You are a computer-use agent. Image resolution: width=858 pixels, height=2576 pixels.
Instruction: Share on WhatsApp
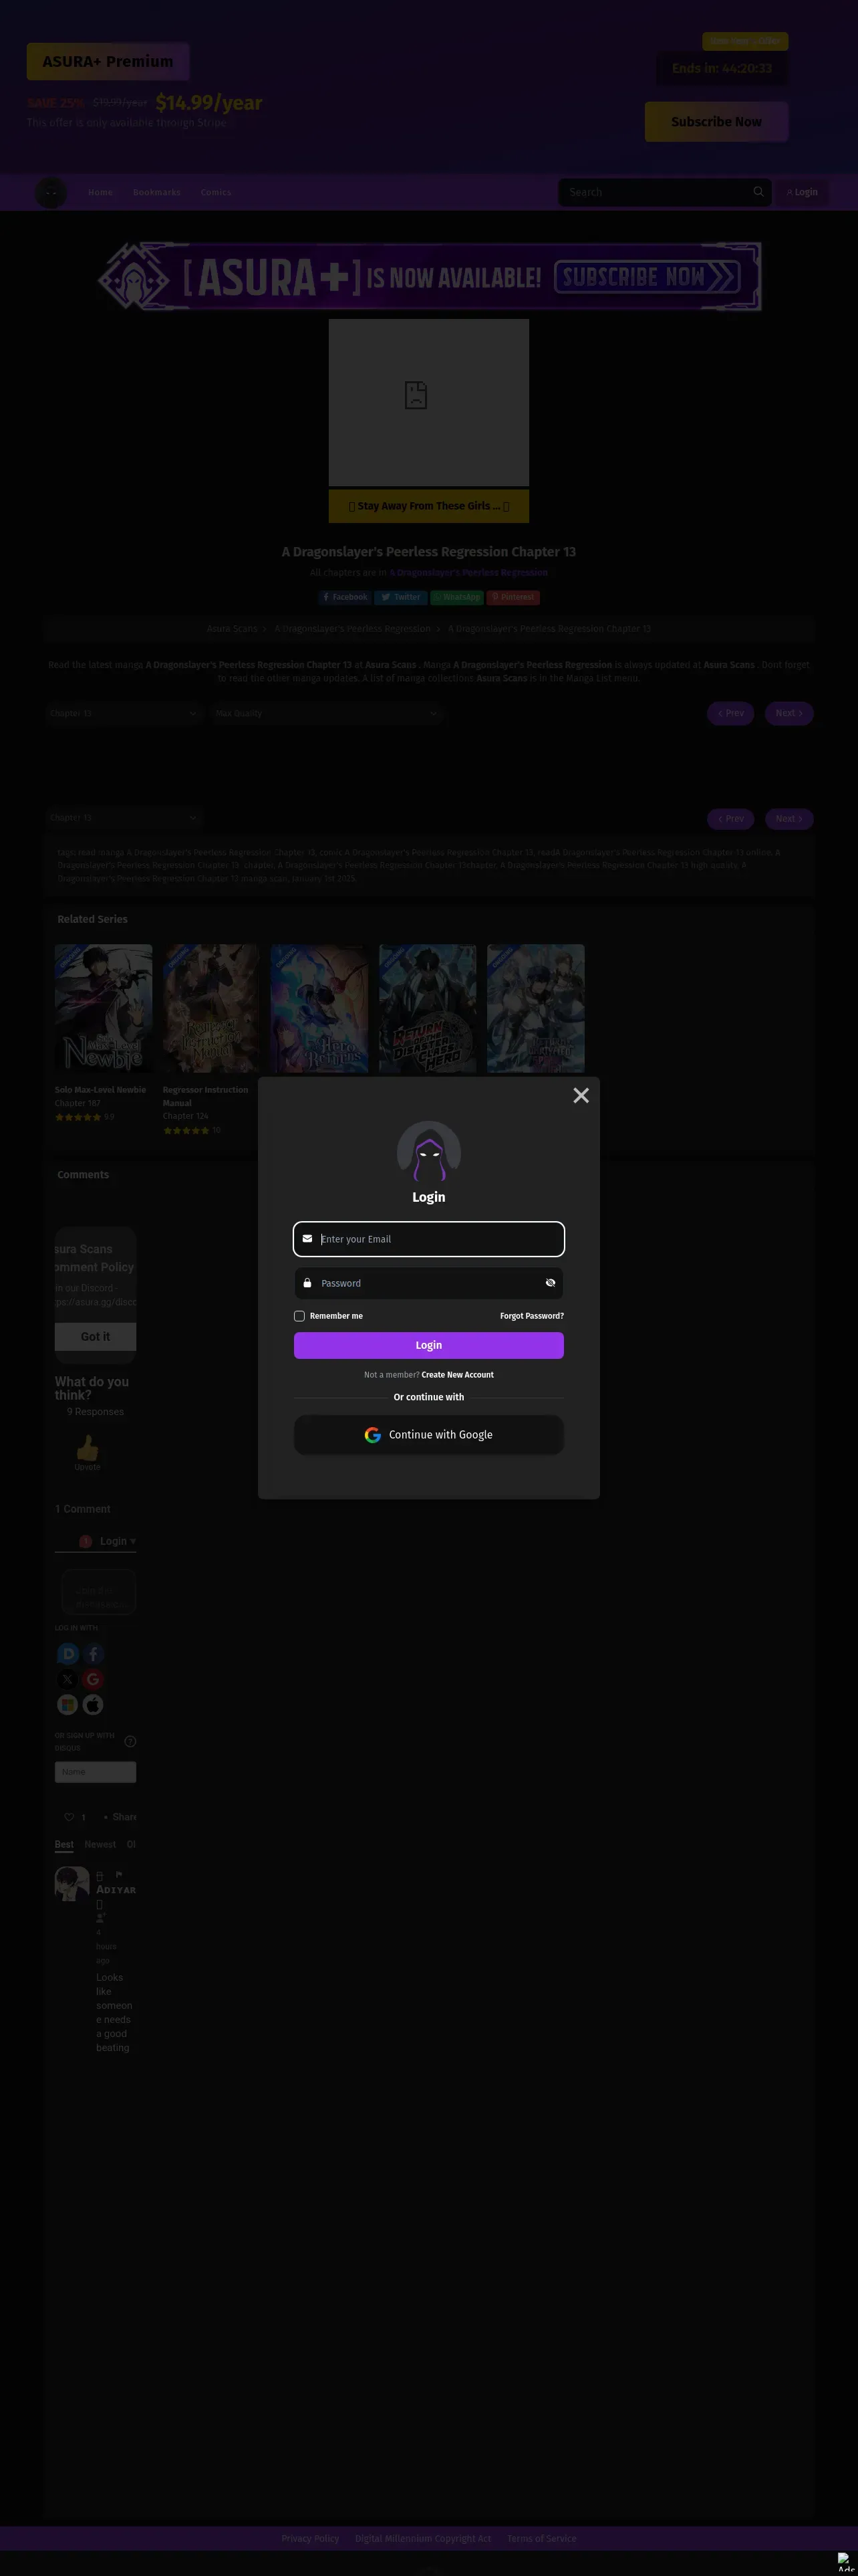[x=456, y=597]
